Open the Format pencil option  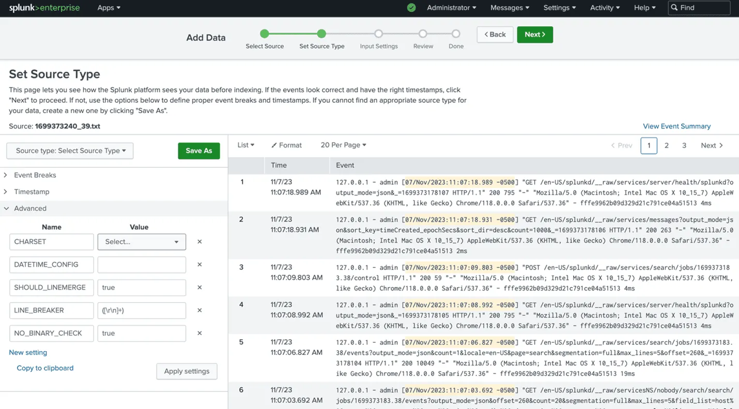pos(286,145)
